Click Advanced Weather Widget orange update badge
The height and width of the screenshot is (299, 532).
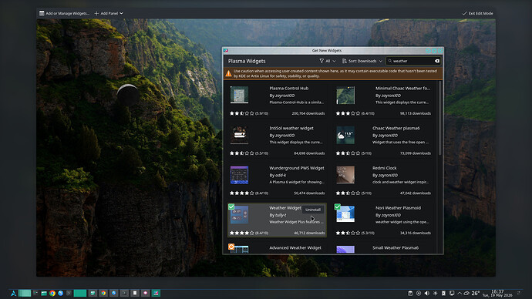(x=231, y=247)
